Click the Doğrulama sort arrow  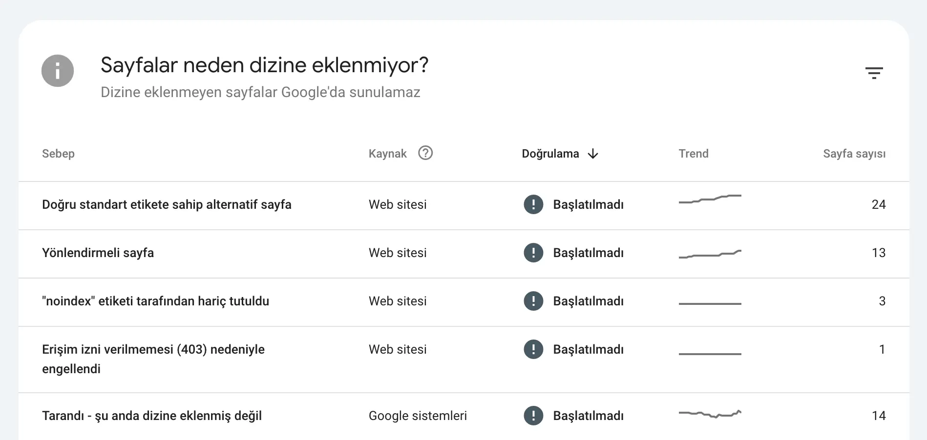593,154
